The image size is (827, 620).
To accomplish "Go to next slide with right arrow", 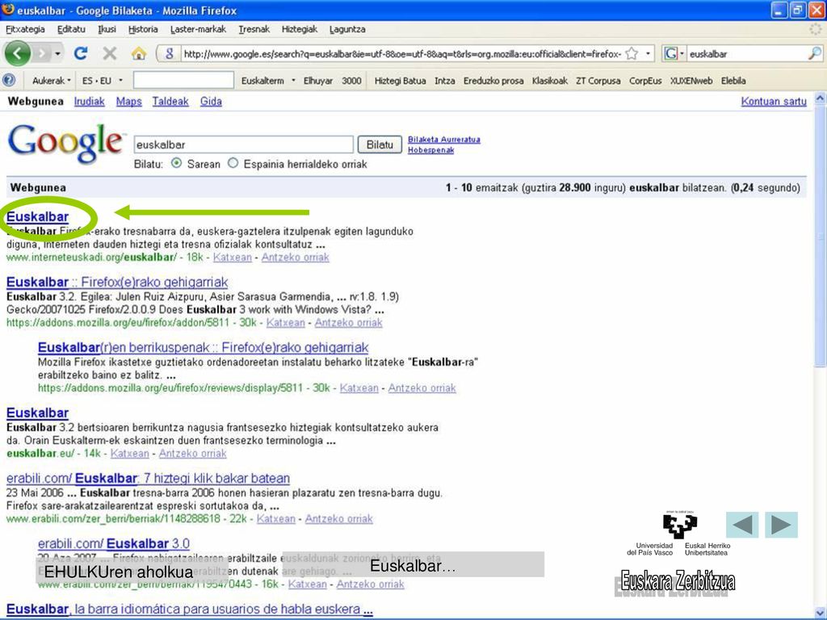I will (781, 525).
